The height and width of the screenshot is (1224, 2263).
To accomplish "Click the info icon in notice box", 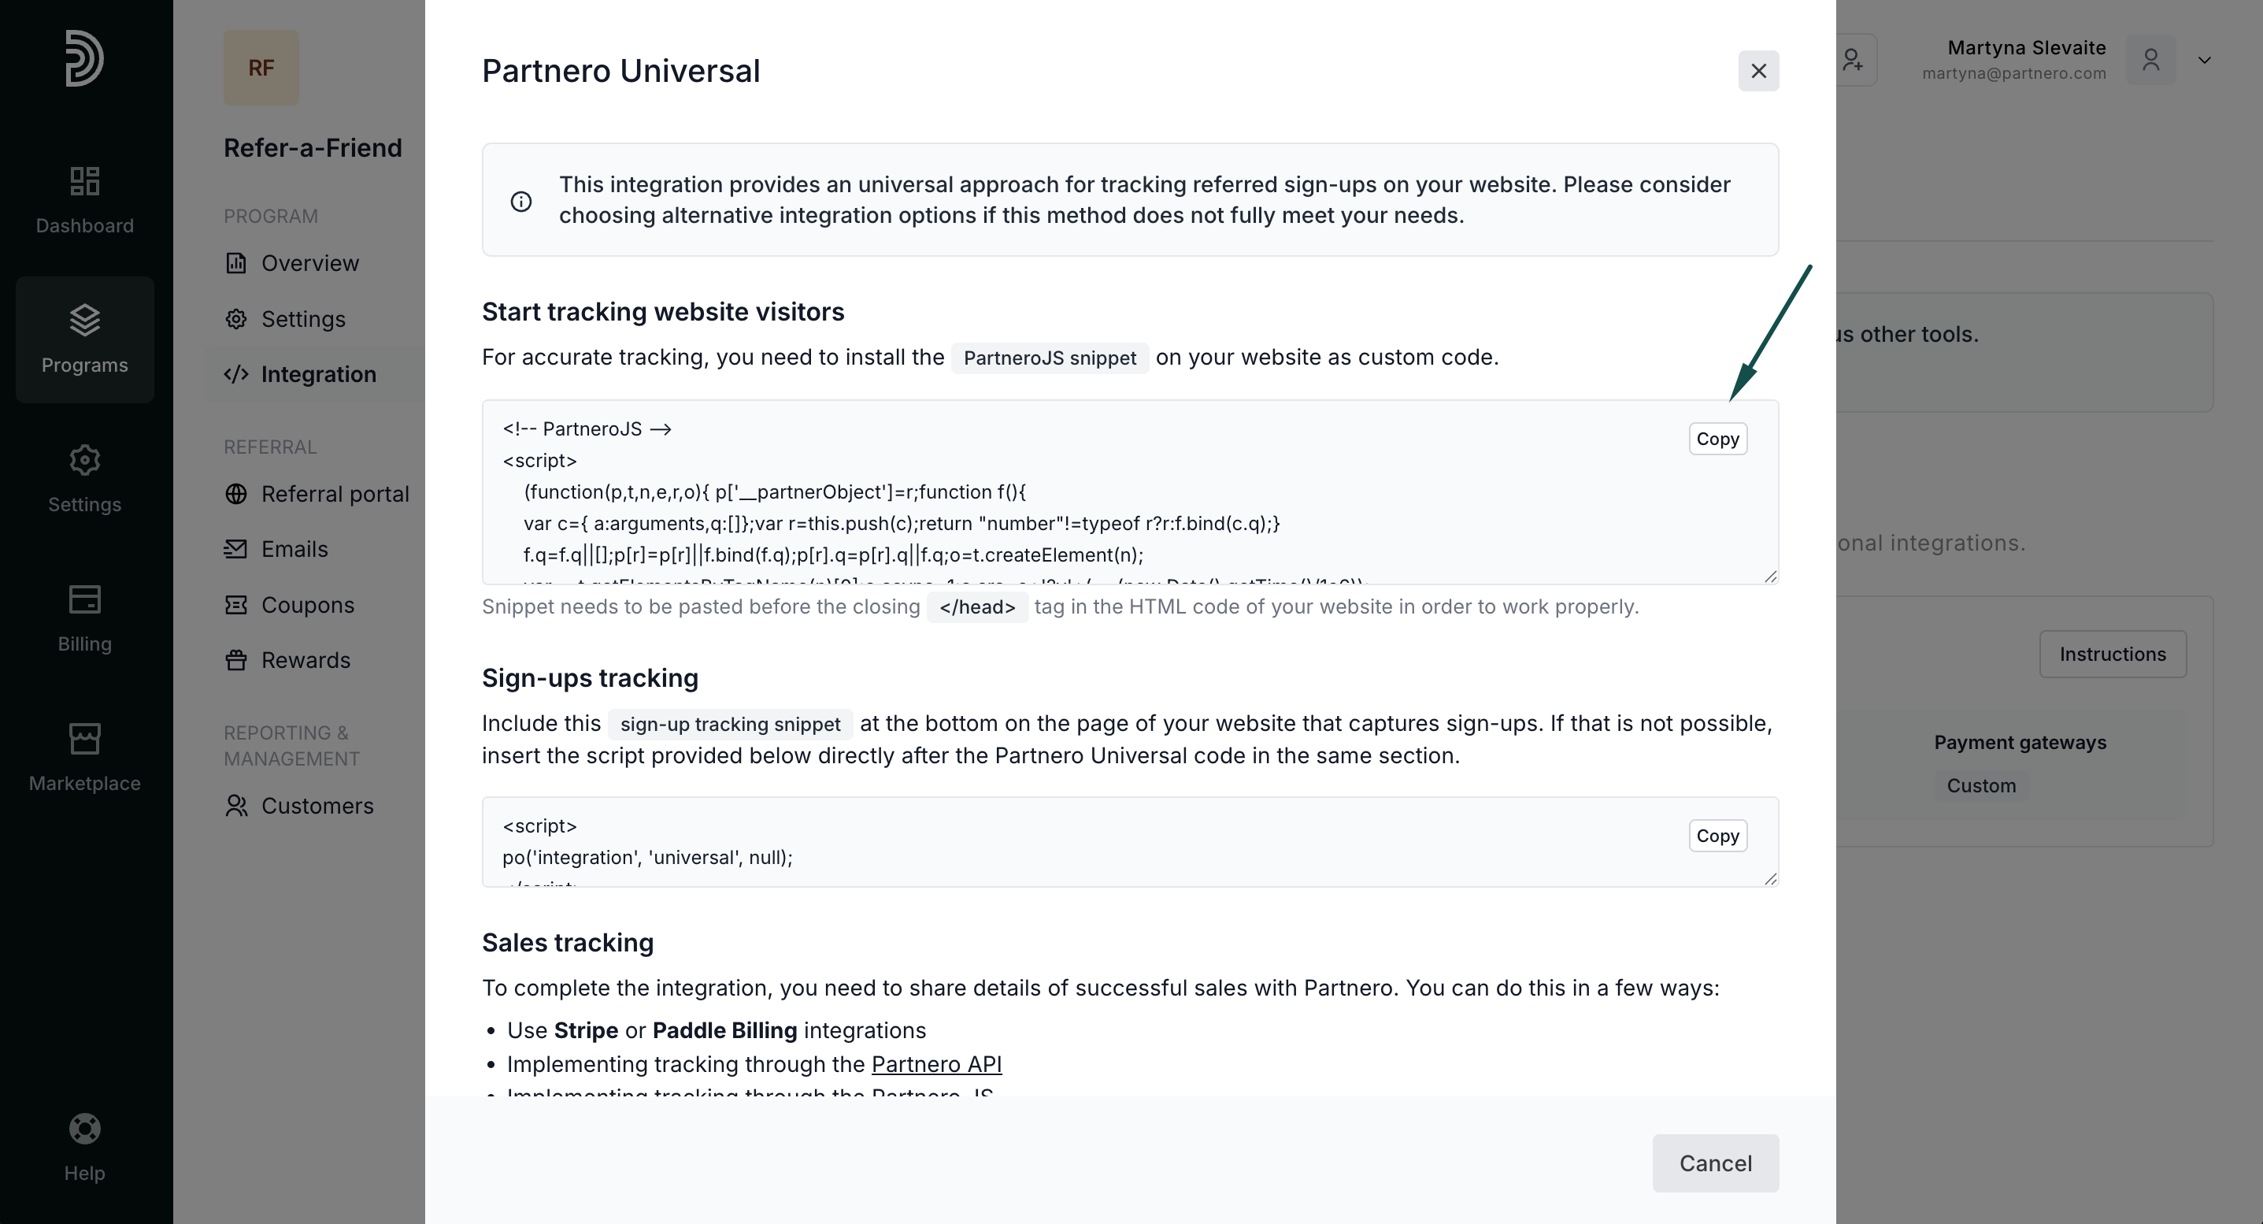I will pos(521,201).
